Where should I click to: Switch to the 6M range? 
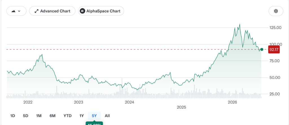click(x=52, y=116)
